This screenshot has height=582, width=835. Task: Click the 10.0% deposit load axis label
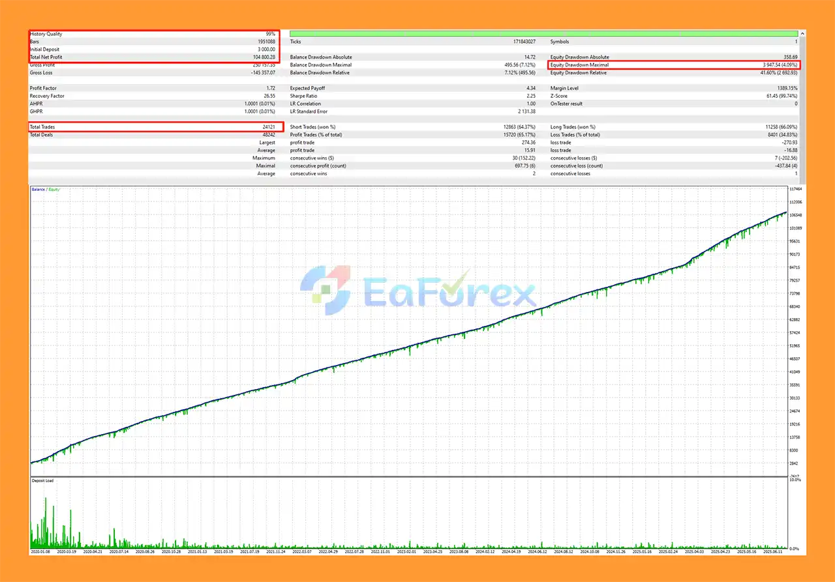(x=796, y=480)
